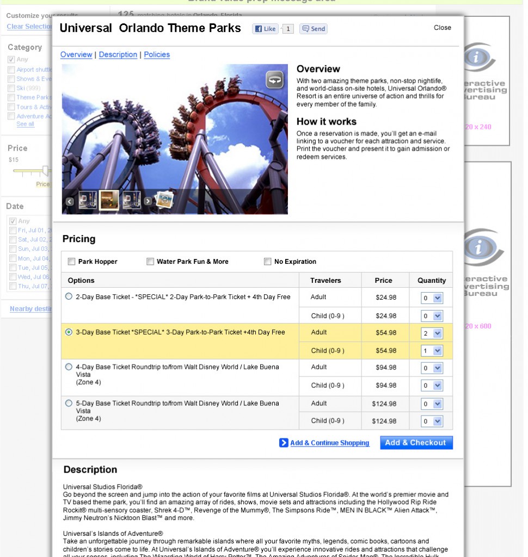The height and width of the screenshot is (557, 528).
Task: Click the previous arrow on photo carousel
Action: point(69,201)
